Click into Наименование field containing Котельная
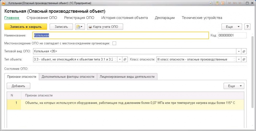This screenshot has width=256, height=131. coord(121,35)
